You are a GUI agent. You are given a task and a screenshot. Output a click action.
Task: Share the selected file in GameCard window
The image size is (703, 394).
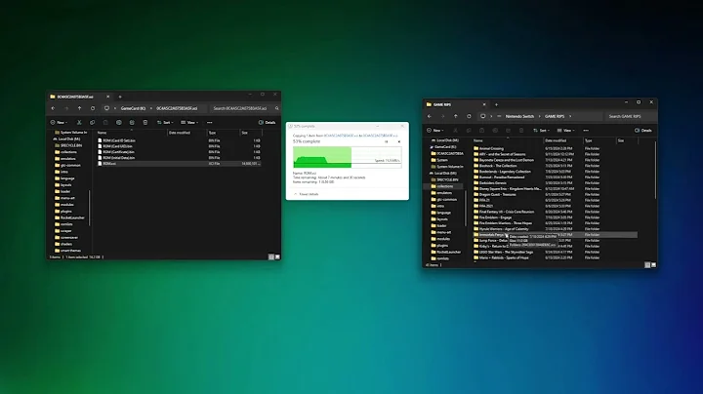coord(132,122)
